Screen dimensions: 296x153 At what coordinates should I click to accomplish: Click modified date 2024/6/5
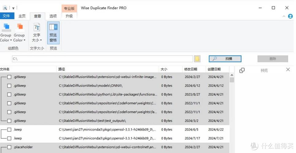(192, 129)
